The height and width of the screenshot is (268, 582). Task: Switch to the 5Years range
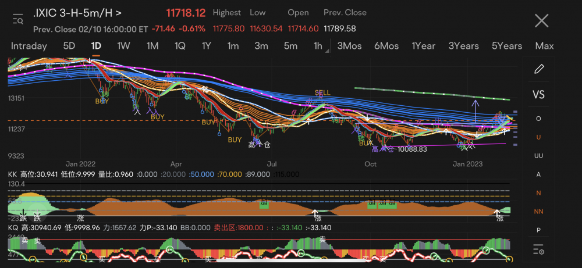tap(507, 46)
